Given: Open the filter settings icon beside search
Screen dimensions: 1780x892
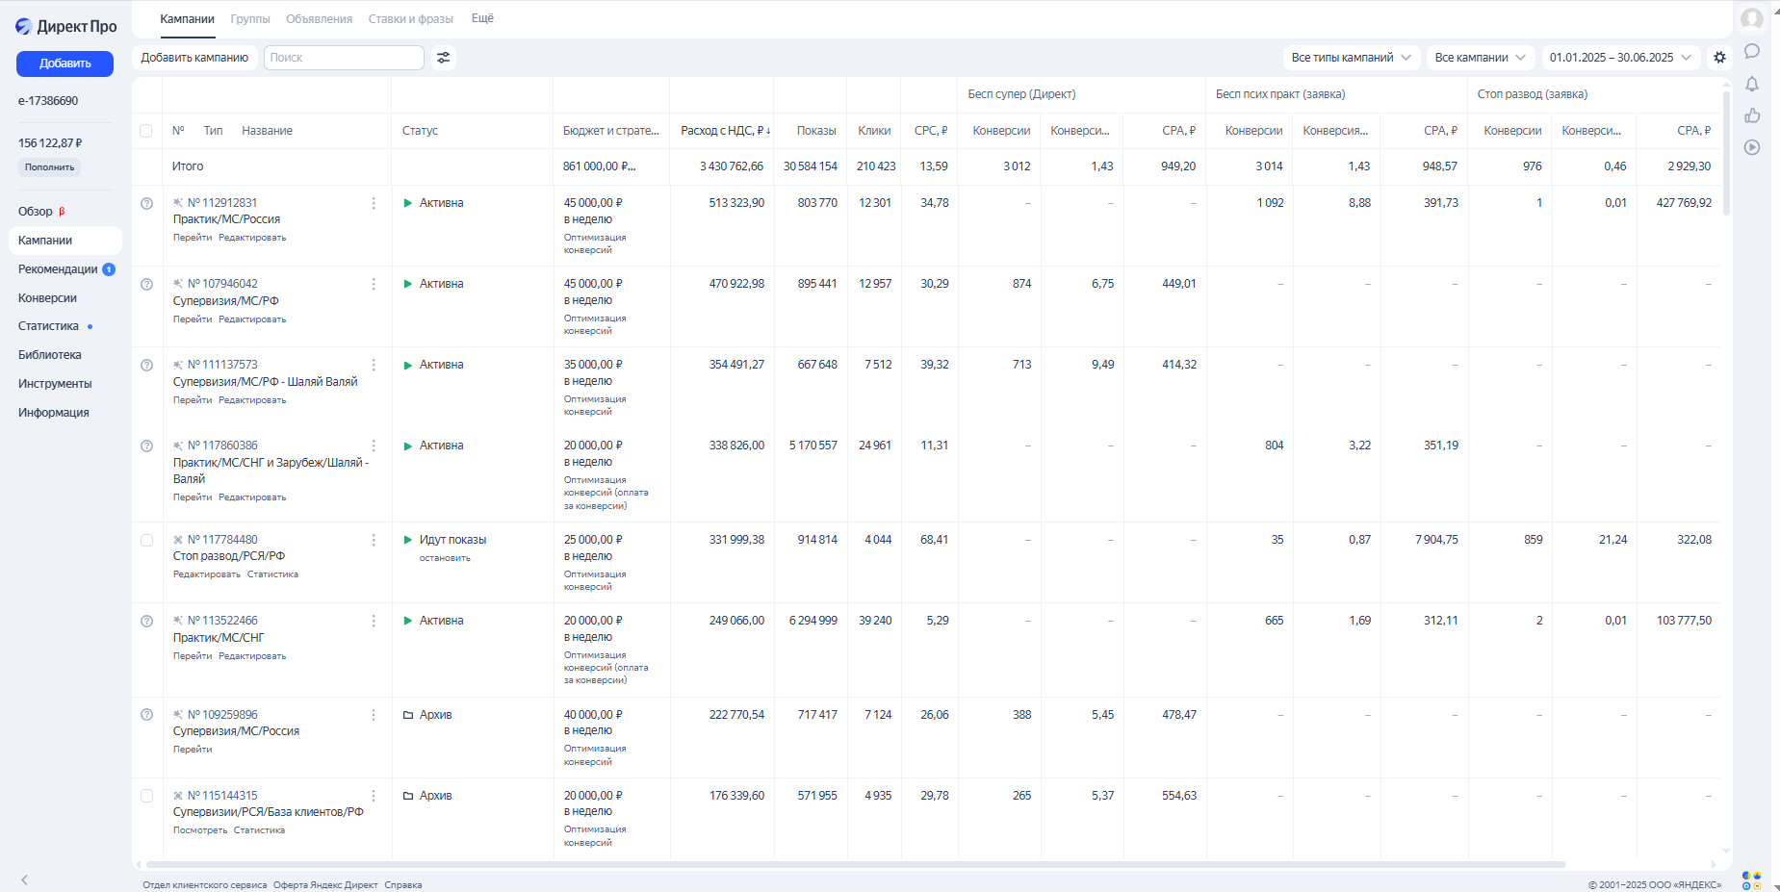Looking at the screenshot, I should coord(443,58).
